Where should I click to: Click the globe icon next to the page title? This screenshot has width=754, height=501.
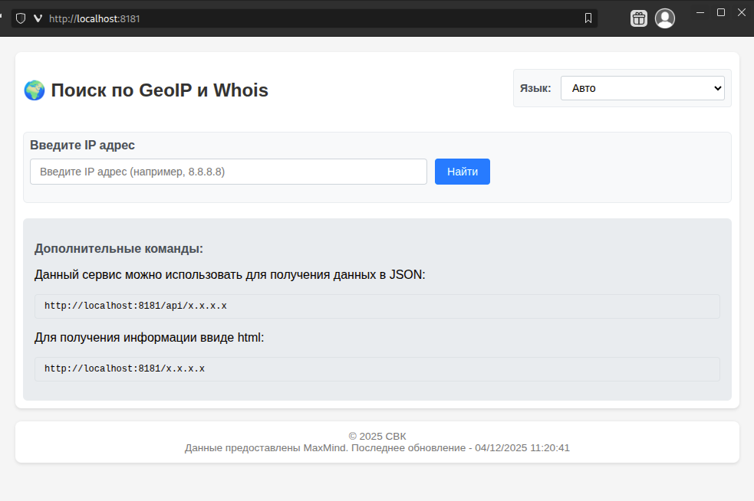point(34,90)
